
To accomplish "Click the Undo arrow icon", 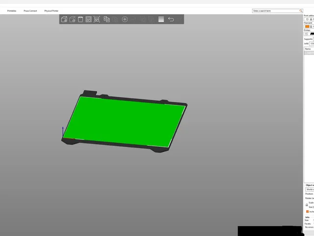I will click(171, 19).
